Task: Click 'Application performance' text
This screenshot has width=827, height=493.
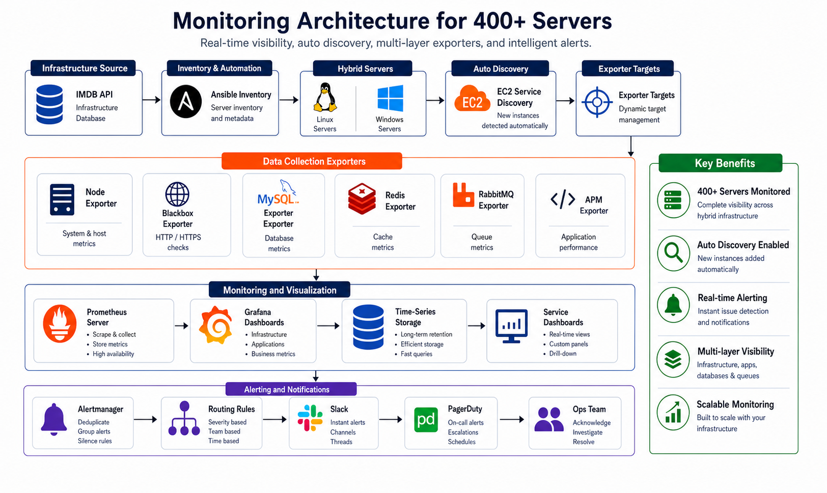Action: [578, 242]
